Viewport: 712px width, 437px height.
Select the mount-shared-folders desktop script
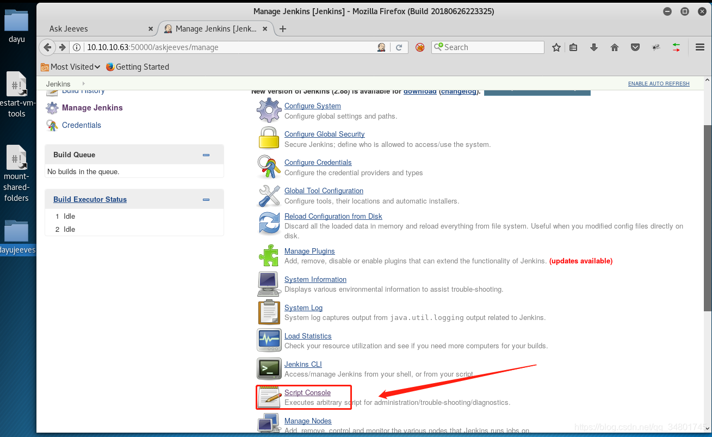(x=16, y=174)
